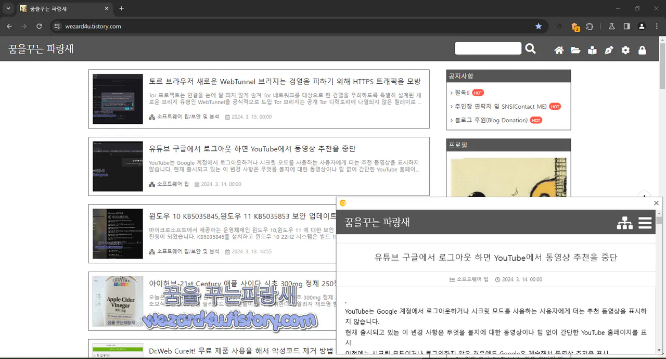Click the YouTube logout article thumbnail

click(x=118, y=166)
